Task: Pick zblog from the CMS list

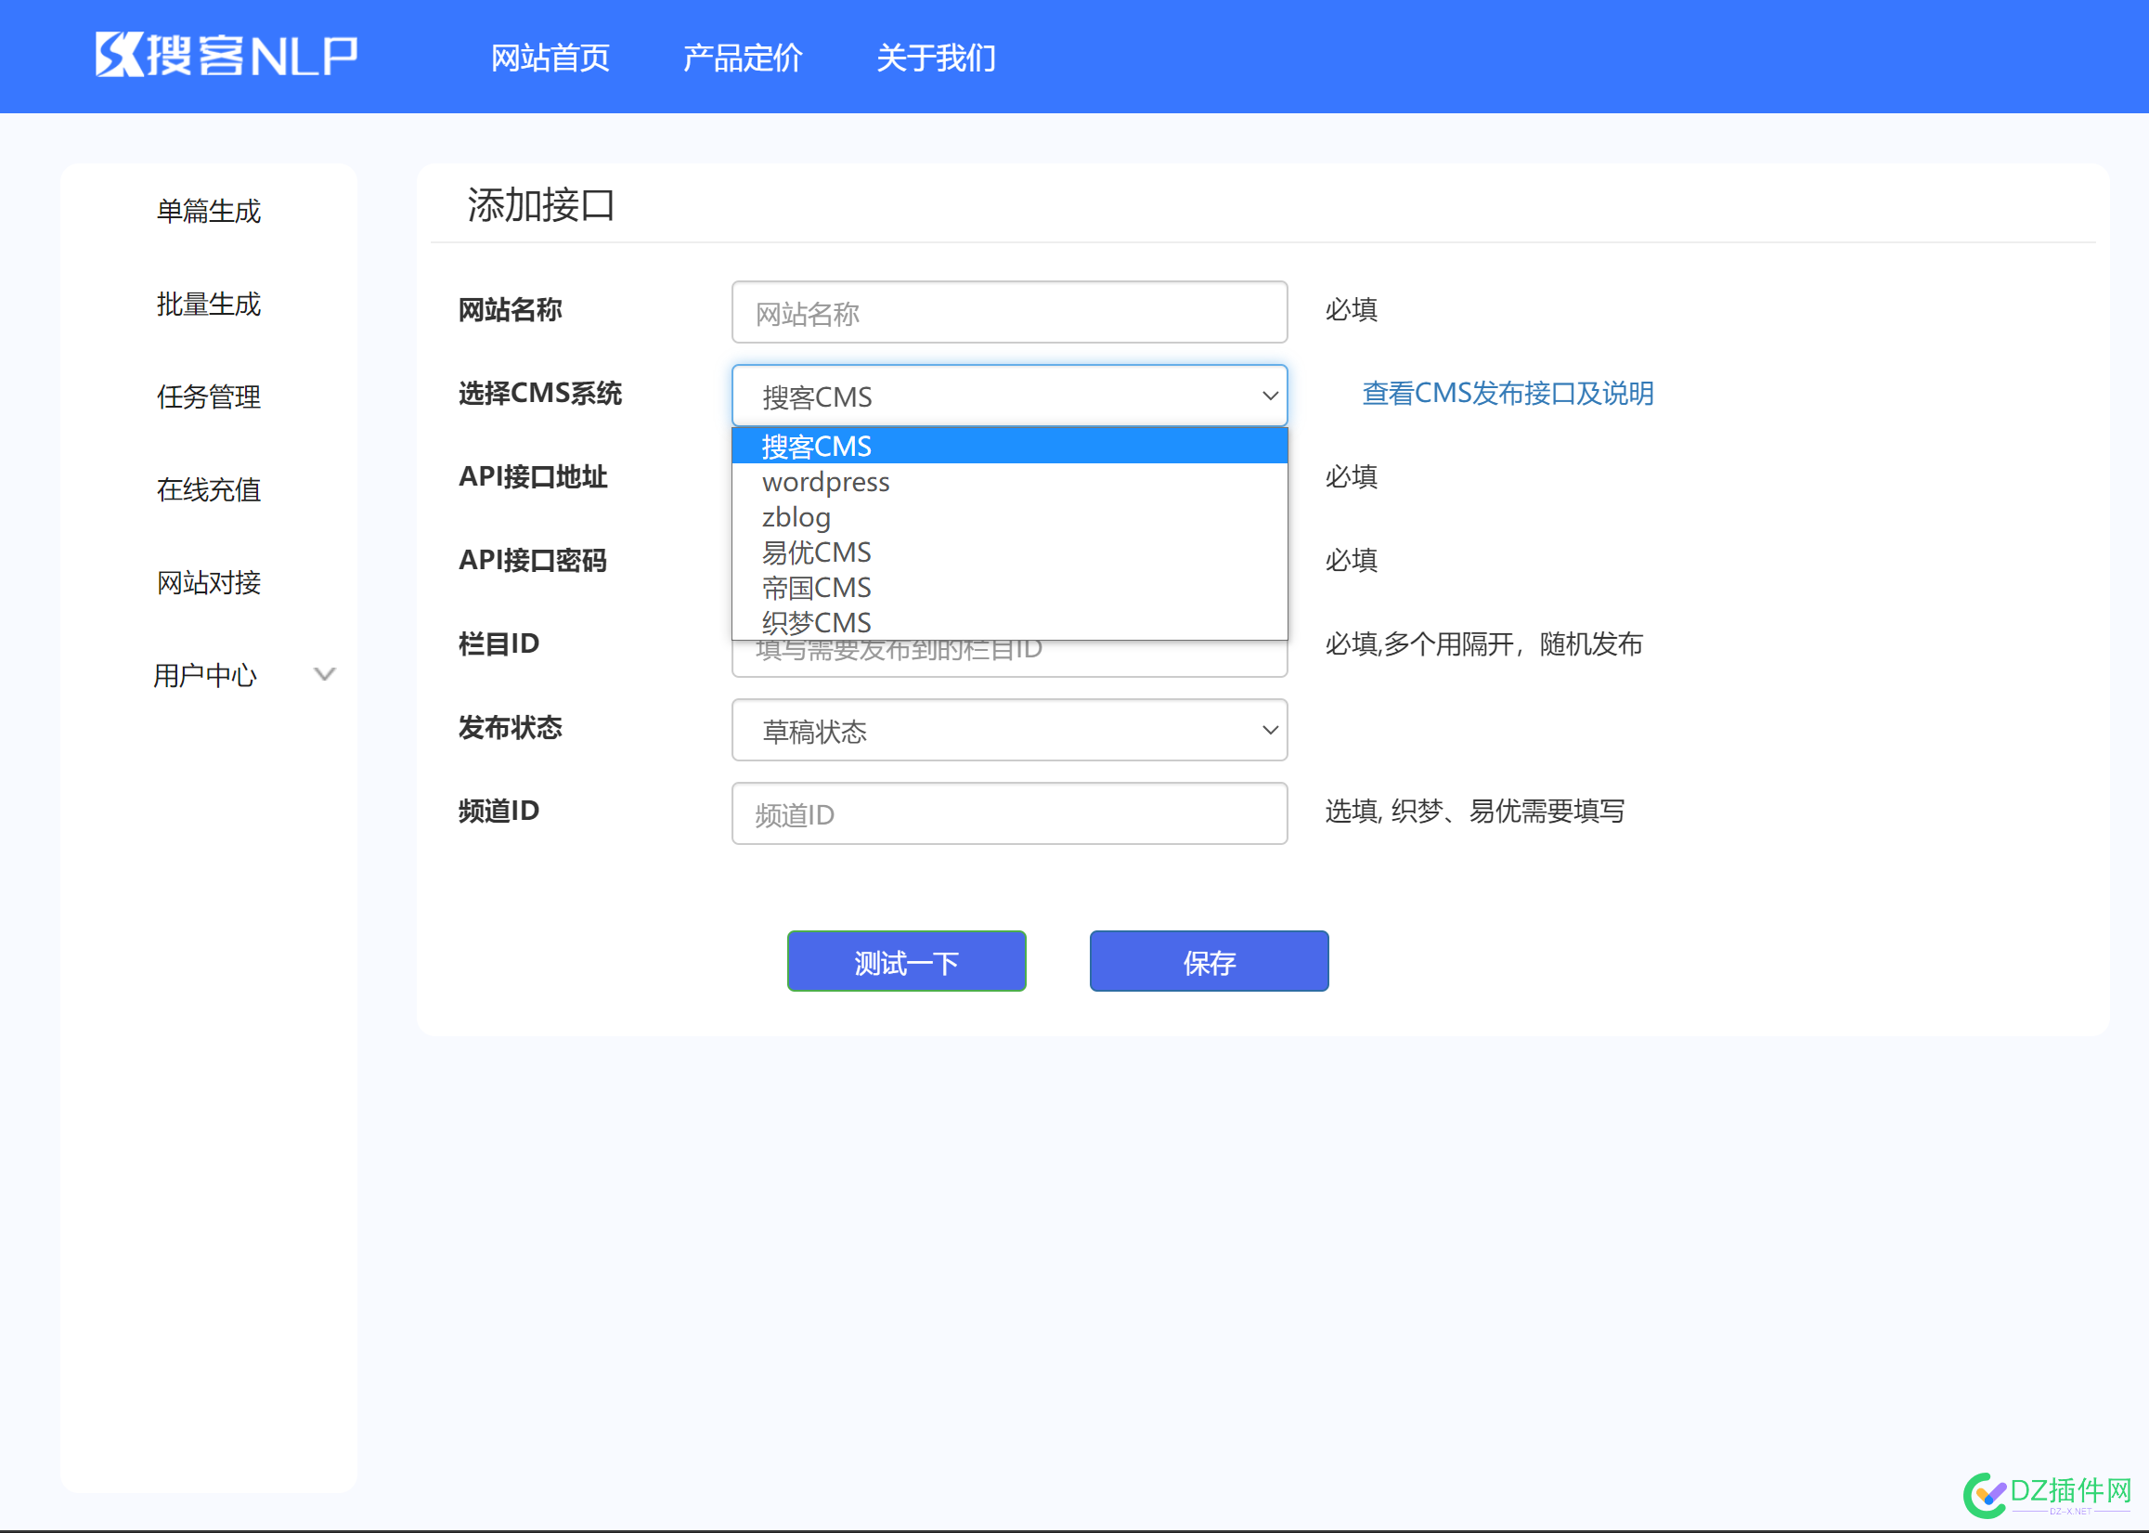Action: pyautogui.click(x=1009, y=517)
